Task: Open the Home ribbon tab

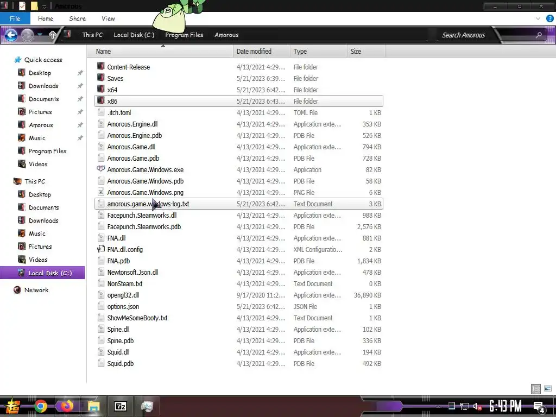Action: tap(46, 18)
